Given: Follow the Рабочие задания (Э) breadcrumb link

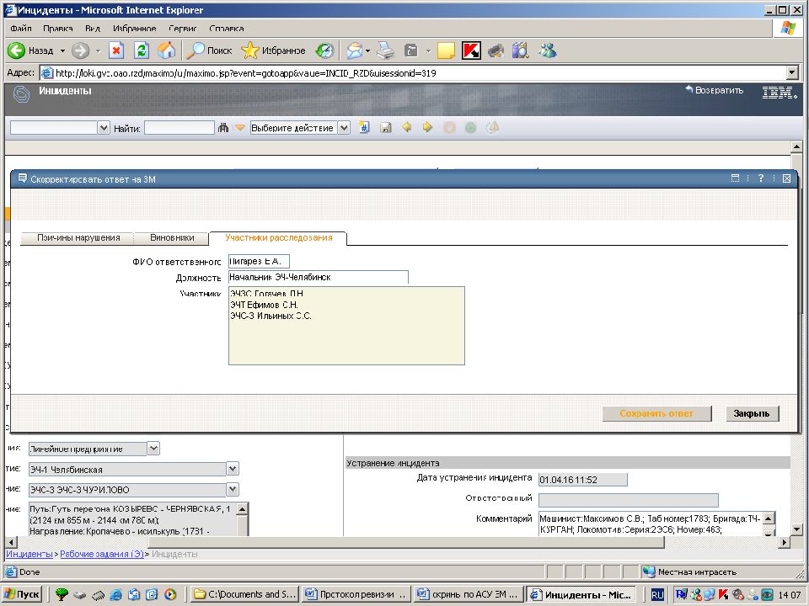Looking at the screenshot, I should click(x=102, y=554).
